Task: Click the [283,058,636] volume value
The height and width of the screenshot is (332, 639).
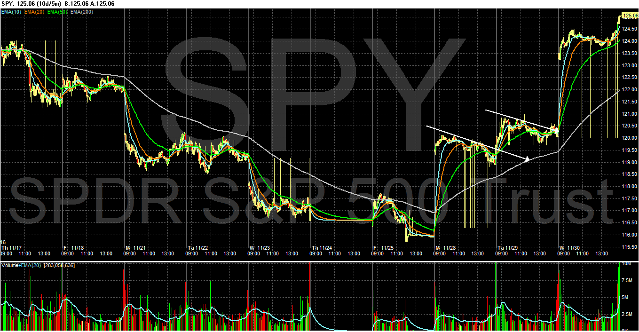Action: click(x=59, y=266)
